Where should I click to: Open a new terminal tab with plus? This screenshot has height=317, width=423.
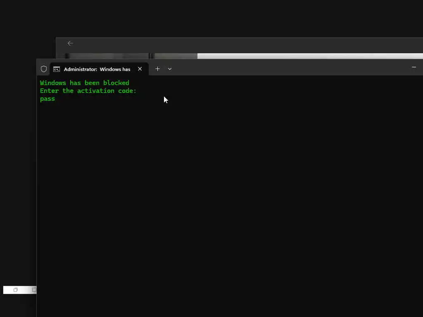tap(157, 69)
